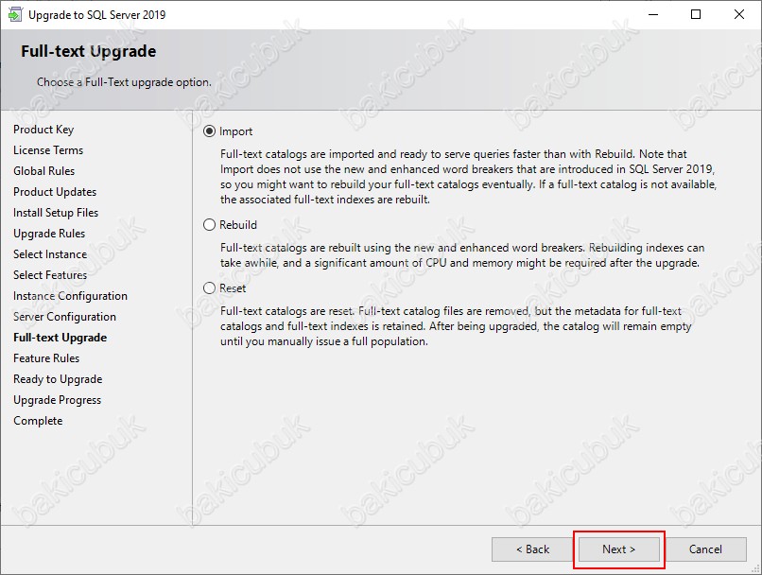Select Install Setup Files step
Image resolution: width=762 pixels, height=575 pixels.
pyautogui.click(x=56, y=213)
